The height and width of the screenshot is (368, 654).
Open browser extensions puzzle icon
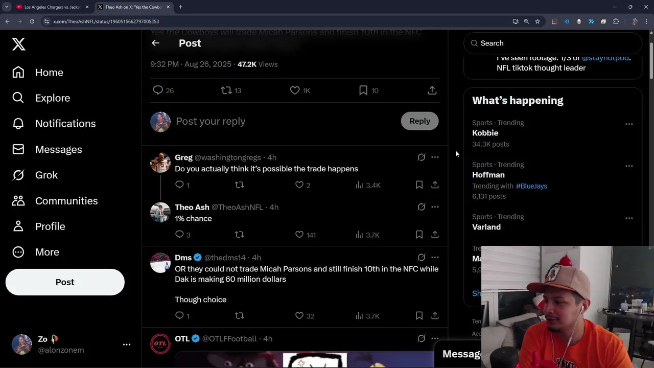point(616,21)
